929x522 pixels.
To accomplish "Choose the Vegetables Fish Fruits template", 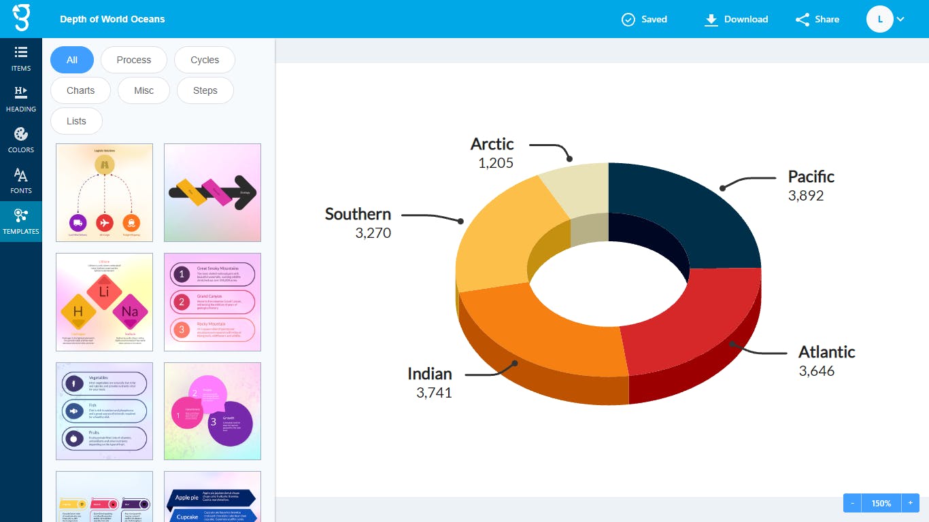I will [104, 411].
